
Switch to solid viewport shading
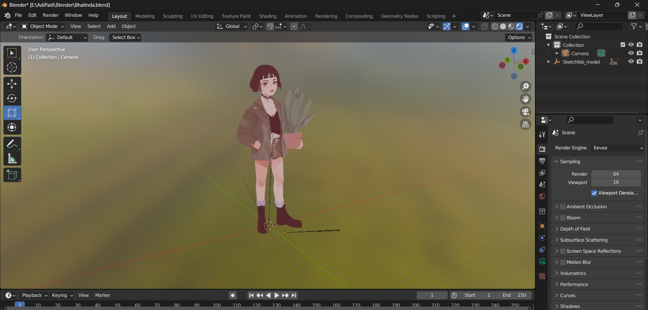point(503,27)
